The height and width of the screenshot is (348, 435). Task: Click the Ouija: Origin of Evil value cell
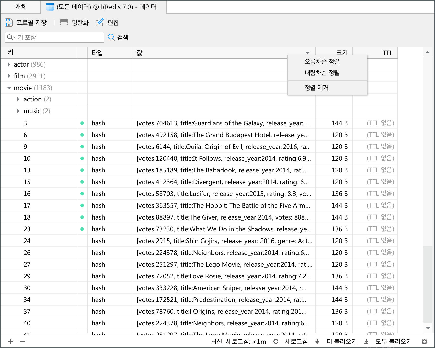click(x=224, y=147)
